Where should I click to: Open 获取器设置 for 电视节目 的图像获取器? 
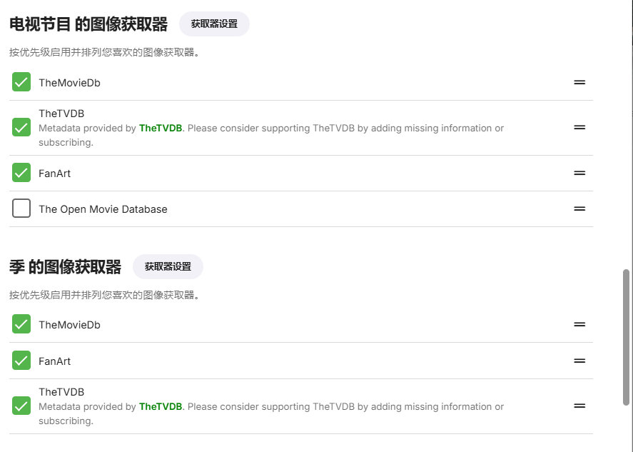pos(214,24)
